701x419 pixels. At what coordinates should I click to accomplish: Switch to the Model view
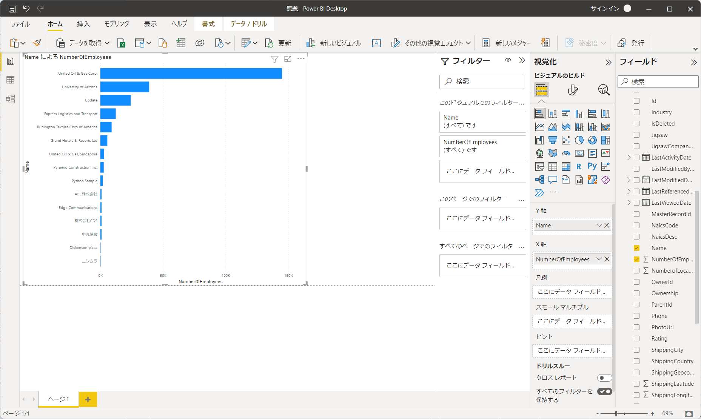click(x=10, y=99)
